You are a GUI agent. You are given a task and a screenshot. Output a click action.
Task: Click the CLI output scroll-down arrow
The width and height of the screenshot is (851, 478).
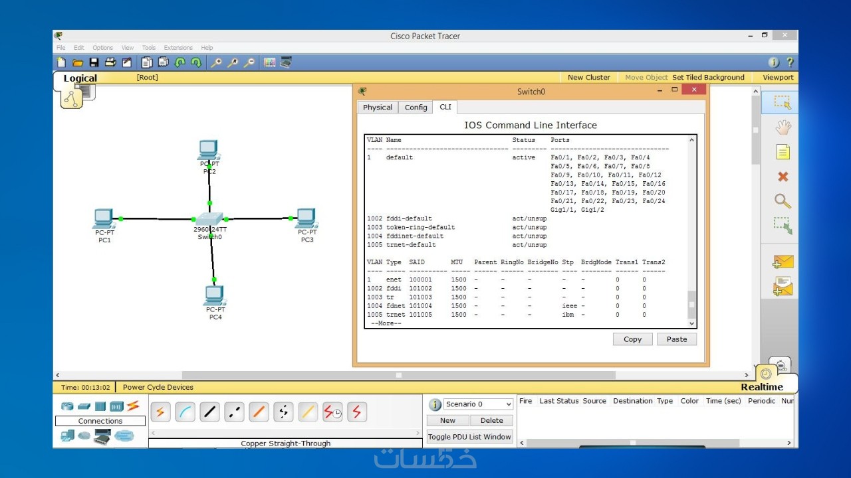(691, 323)
